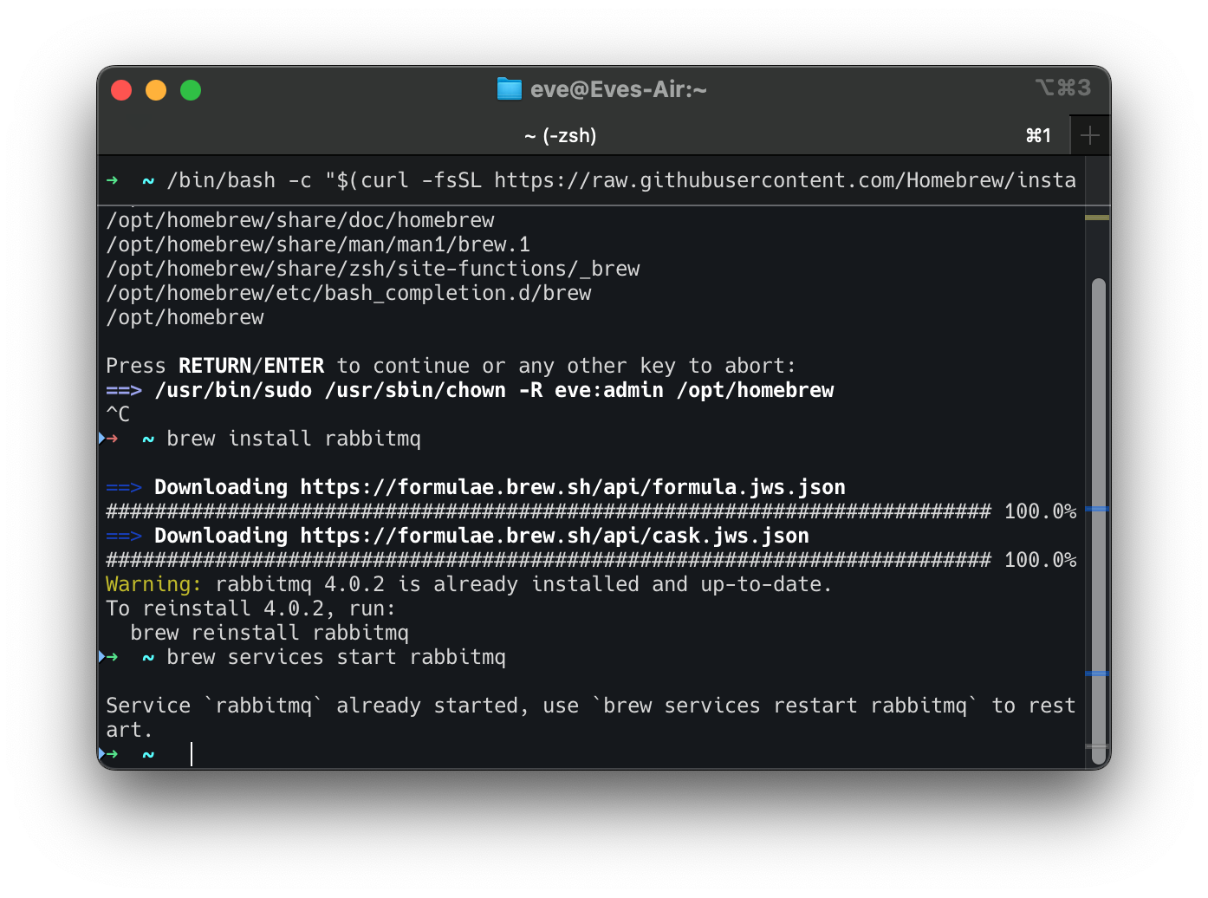The width and height of the screenshot is (1208, 898).
Task: Click the blue ==> arrow before the formula.jws.json download
Action: coord(124,487)
